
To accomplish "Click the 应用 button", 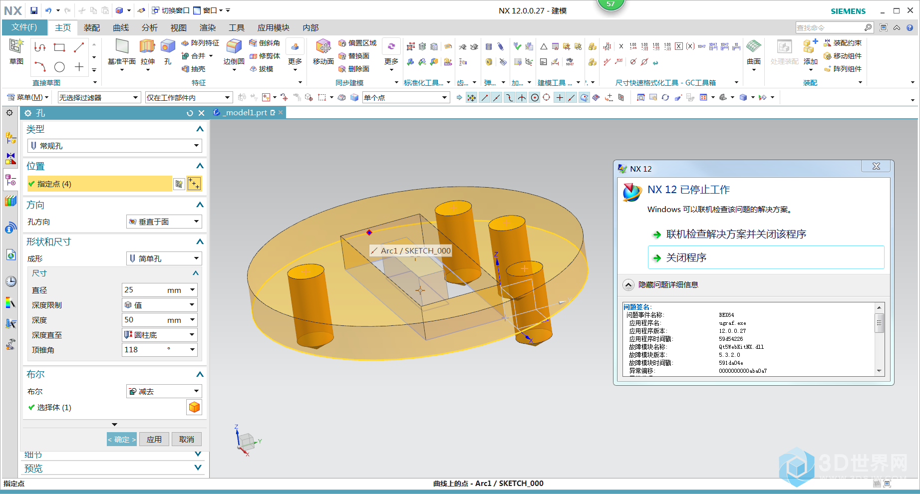I will pos(154,439).
